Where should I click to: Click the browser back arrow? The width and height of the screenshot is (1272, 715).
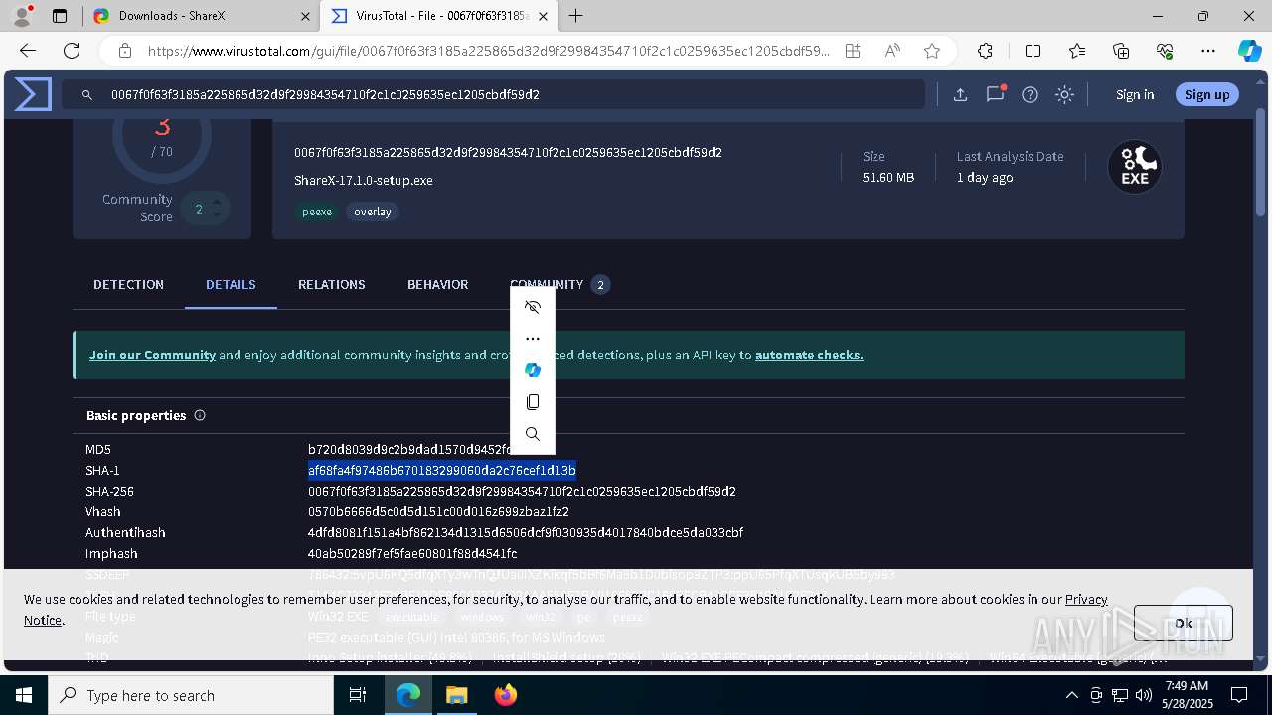click(28, 51)
